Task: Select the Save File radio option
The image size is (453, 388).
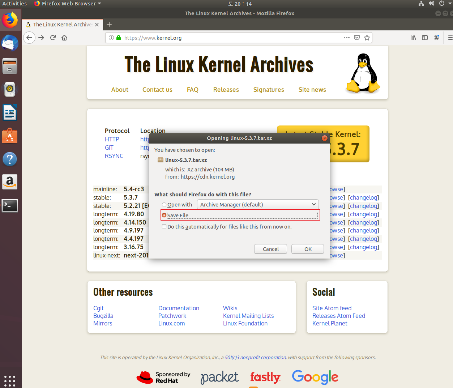Action: click(x=164, y=215)
